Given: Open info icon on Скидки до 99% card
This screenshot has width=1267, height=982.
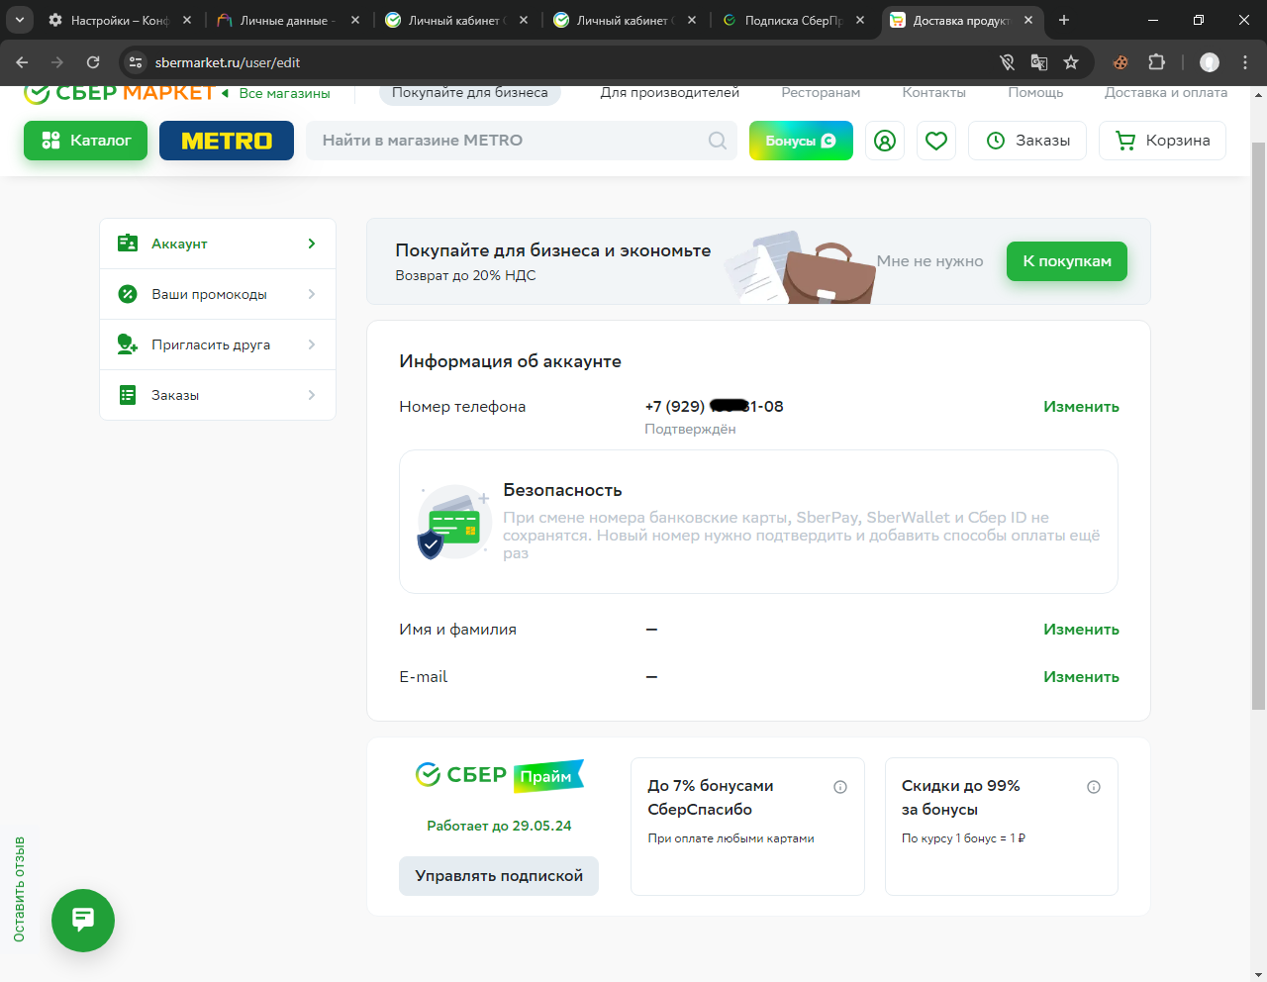Looking at the screenshot, I should pyautogui.click(x=1094, y=787).
